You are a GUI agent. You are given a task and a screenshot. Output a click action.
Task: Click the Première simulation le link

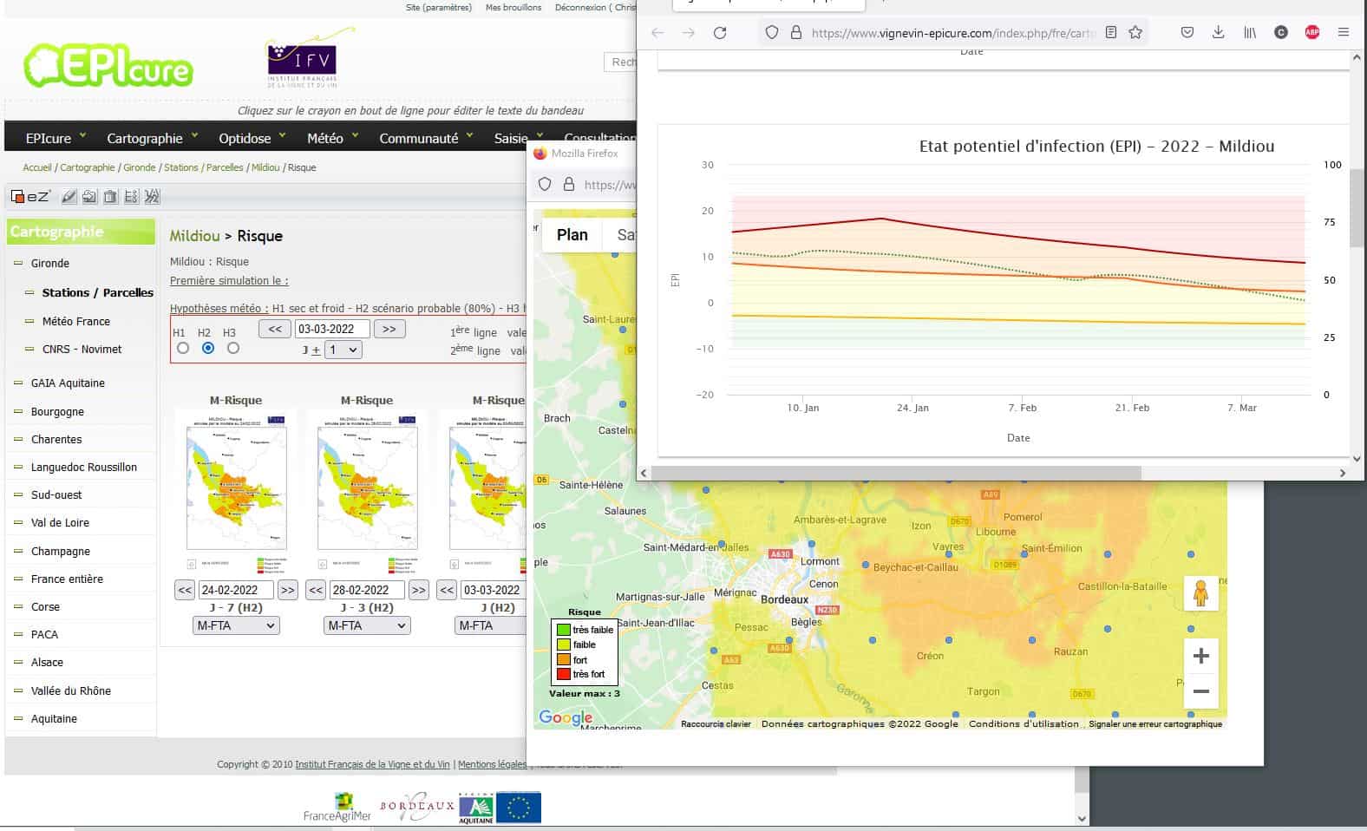tap(229, 280)
